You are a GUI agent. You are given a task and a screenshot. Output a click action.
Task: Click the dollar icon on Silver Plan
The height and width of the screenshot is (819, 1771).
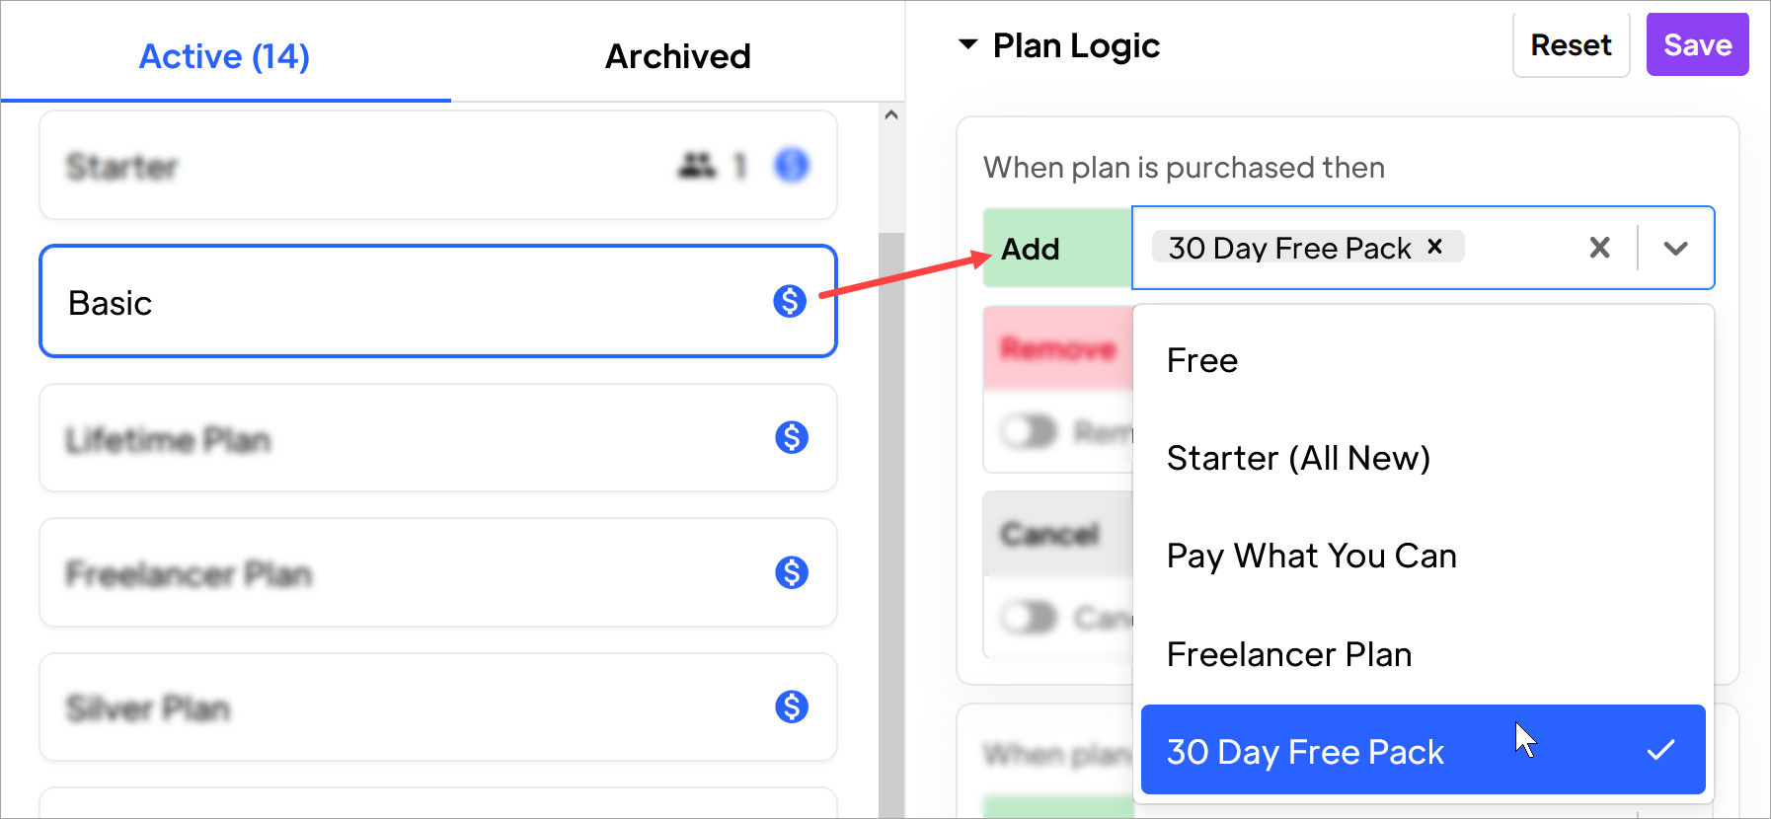coord(790,707)
